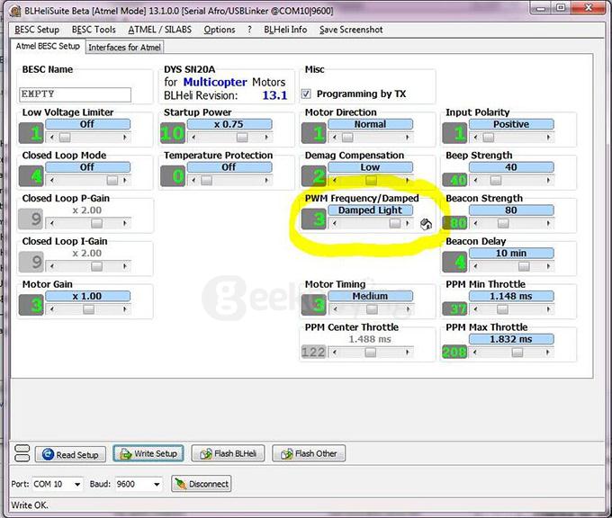Click the Low Voltage Limiter slider thumb
Viewport: 612px width, 518px height.
pos(65,138)
